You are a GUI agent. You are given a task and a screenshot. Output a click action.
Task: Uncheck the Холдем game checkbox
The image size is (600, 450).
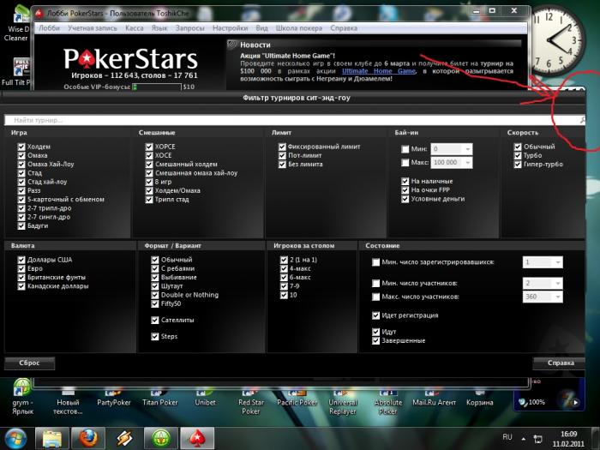click(21, 147)
